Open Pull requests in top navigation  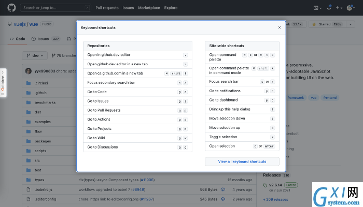107,8
